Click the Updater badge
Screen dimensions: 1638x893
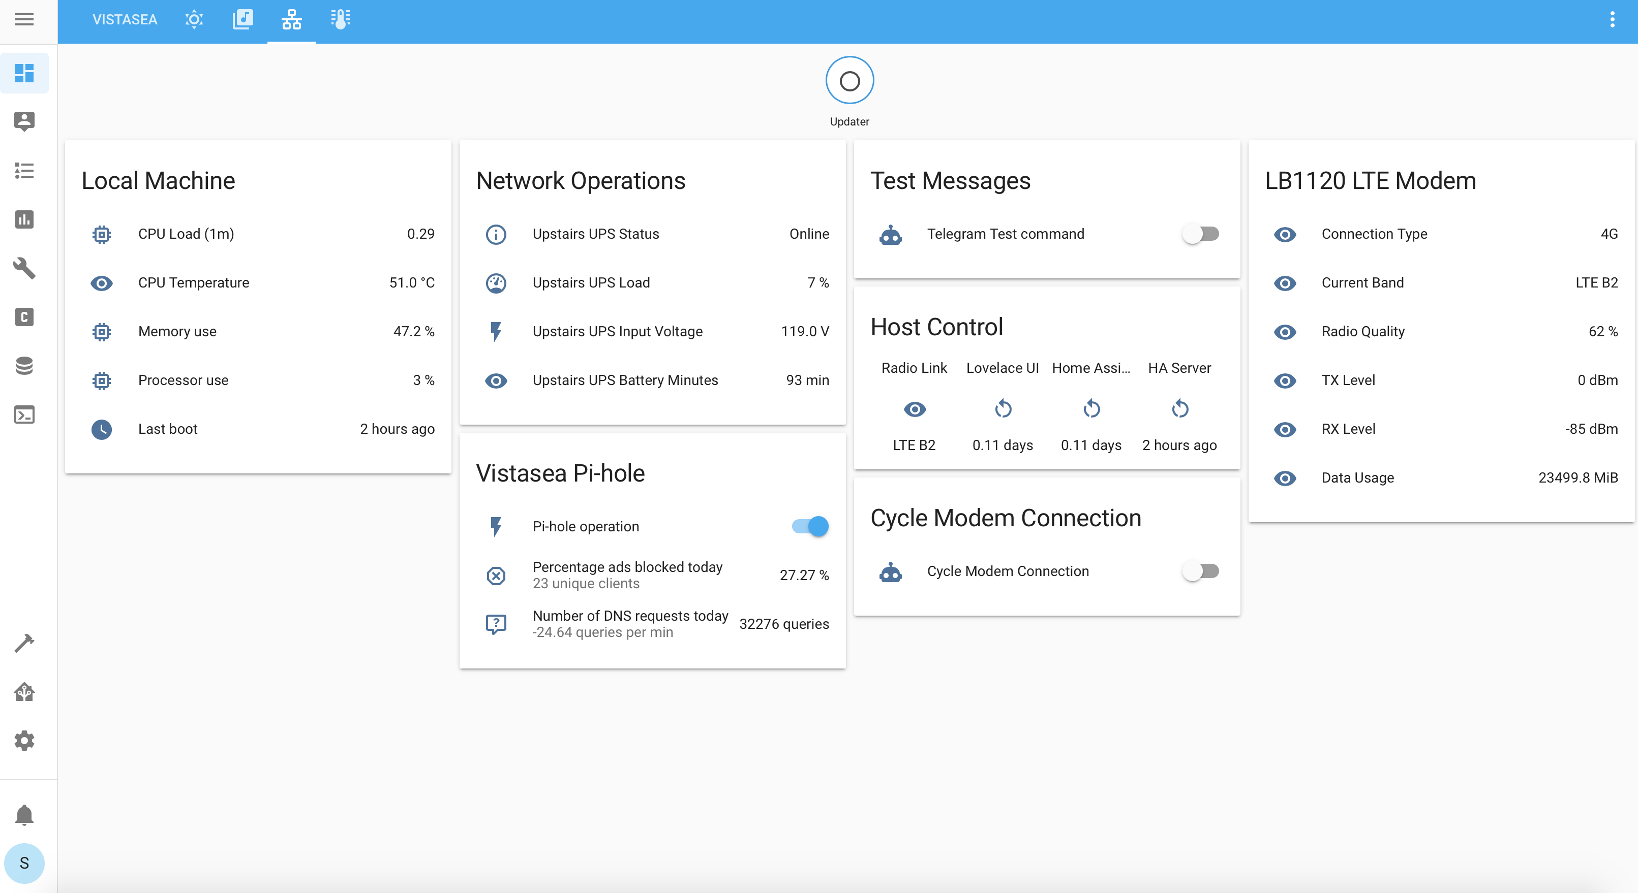pos(850,81)
